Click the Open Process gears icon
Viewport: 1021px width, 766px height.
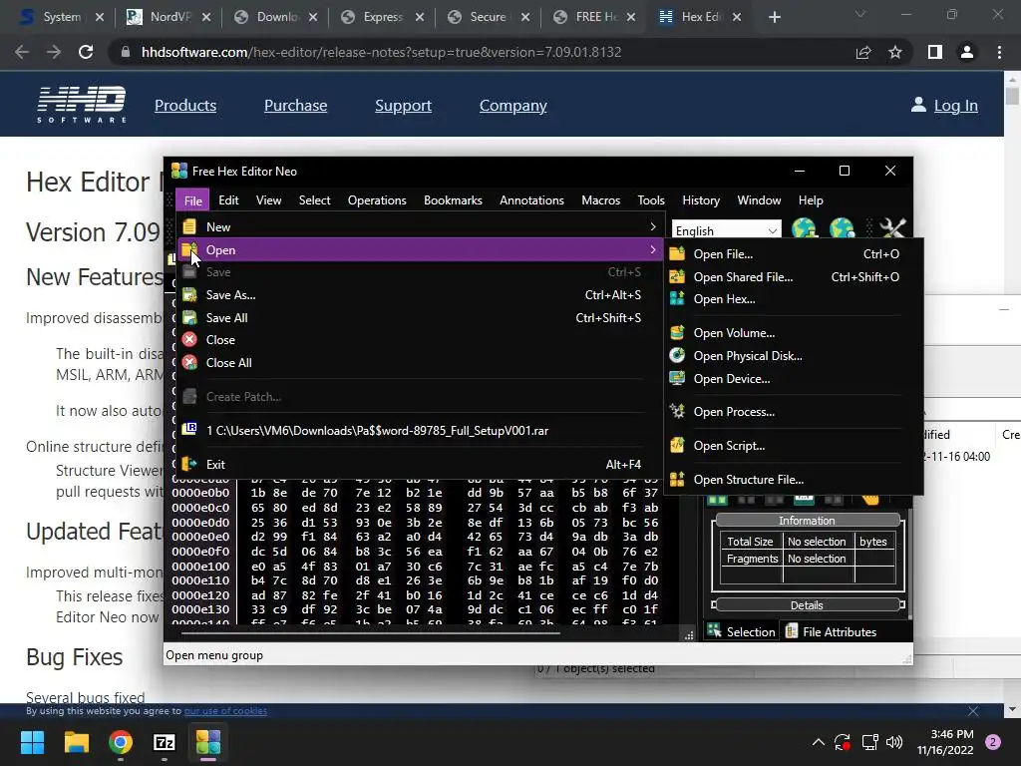point(677,411)
